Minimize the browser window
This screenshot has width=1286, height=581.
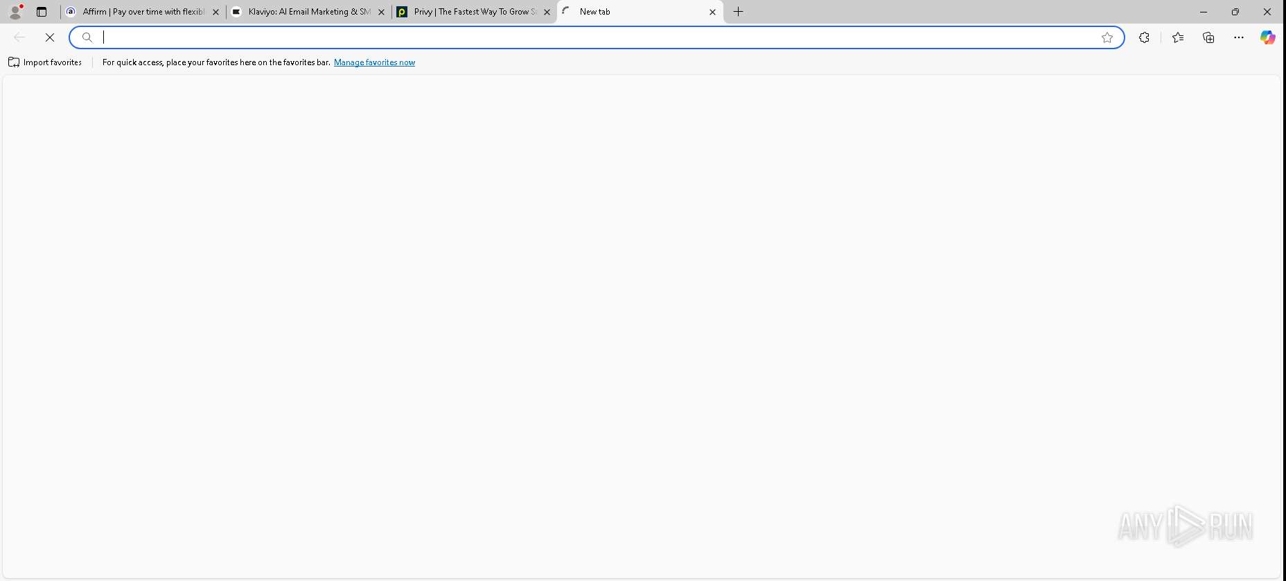click(x=1204, y=12)
